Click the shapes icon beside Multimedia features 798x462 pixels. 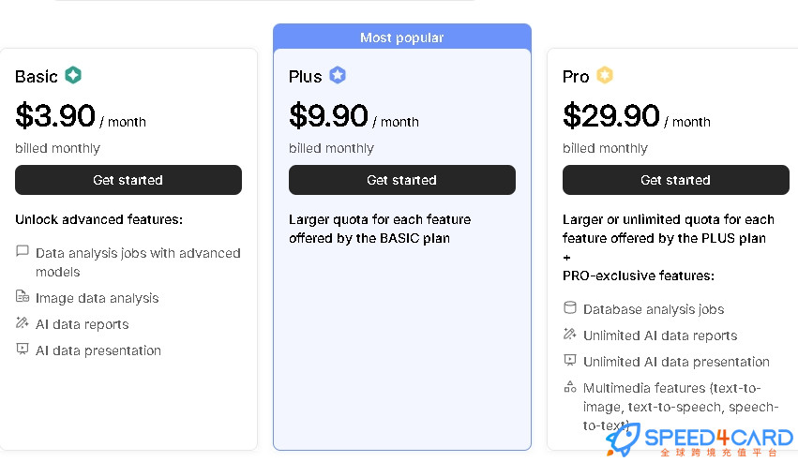pos(570,387)
